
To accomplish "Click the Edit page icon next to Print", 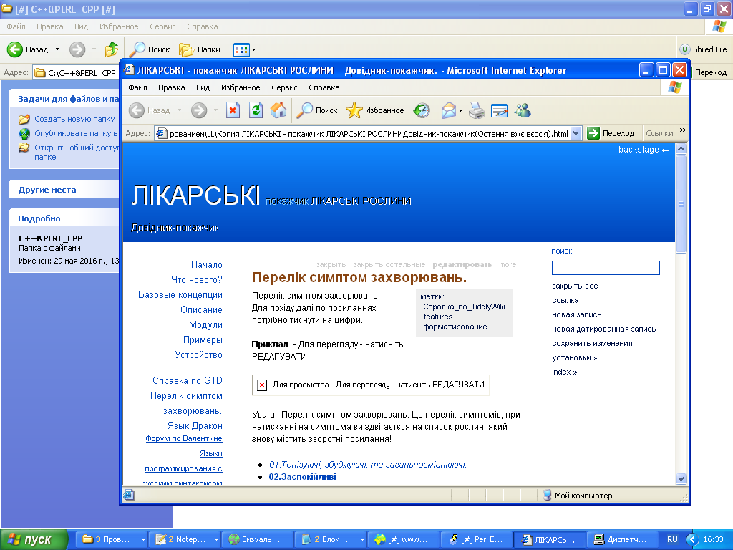I will coord(499,110).
